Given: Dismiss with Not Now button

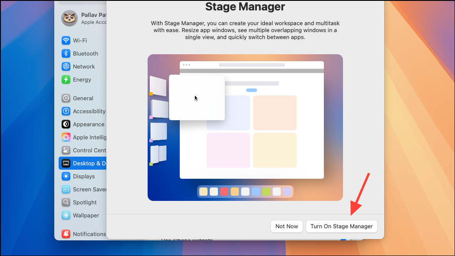Looking at the screenshot, I should pyautogui.click(x=287, y=226).
